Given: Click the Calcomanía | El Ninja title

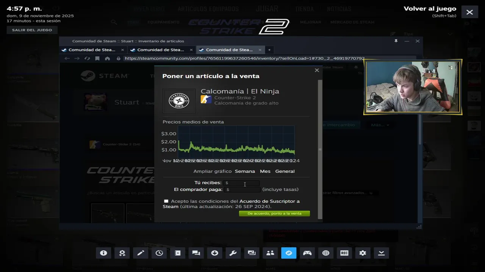Looking at the screenshot, I should [240, 91].
